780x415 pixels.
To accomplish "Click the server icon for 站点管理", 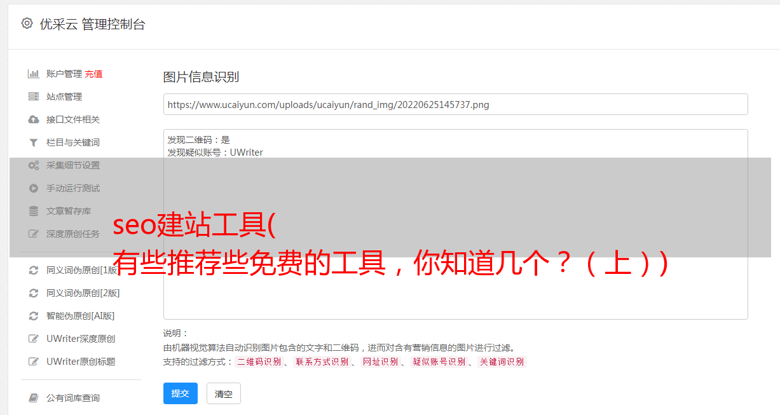I will point(34,97).
